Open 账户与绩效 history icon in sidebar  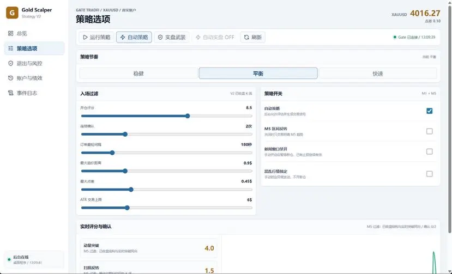[11, 78]
